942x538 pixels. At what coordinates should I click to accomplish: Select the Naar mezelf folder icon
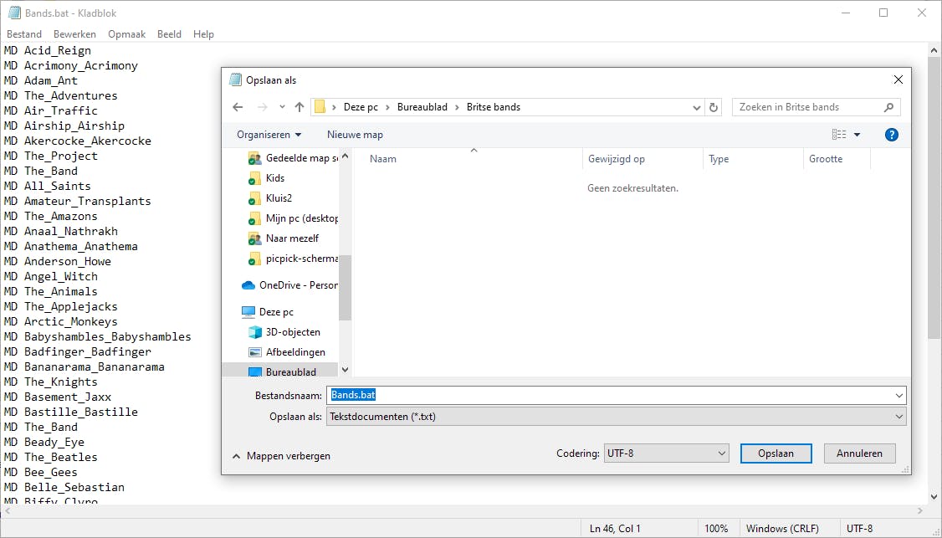(x=254, y=238)
